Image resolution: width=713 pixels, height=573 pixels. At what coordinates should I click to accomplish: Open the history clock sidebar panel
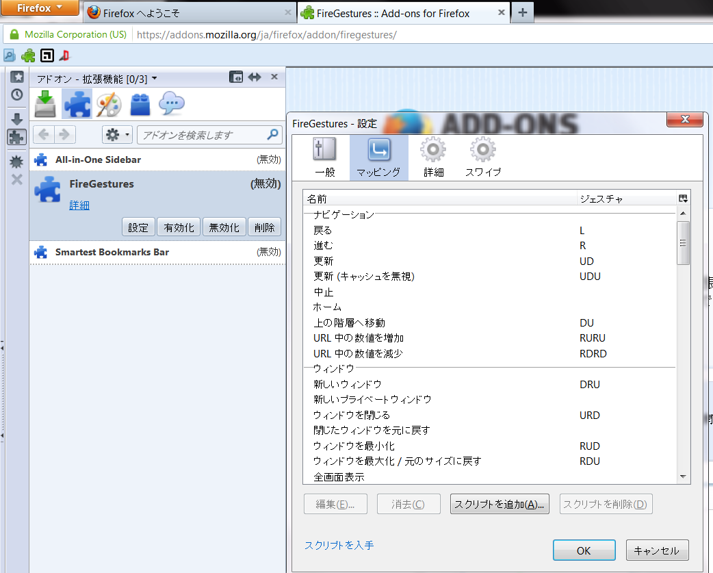pyautogui.click(x=17, y=94)
